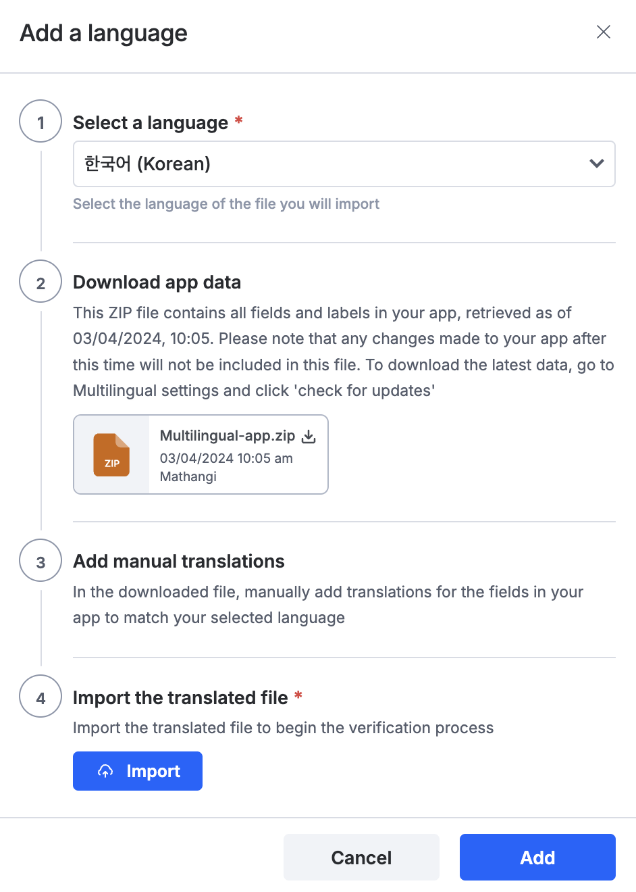This screenshot has height=892, width=636.
Task: Click the download icon beside Multilingual-app.zip
Action: click(309, 437)
